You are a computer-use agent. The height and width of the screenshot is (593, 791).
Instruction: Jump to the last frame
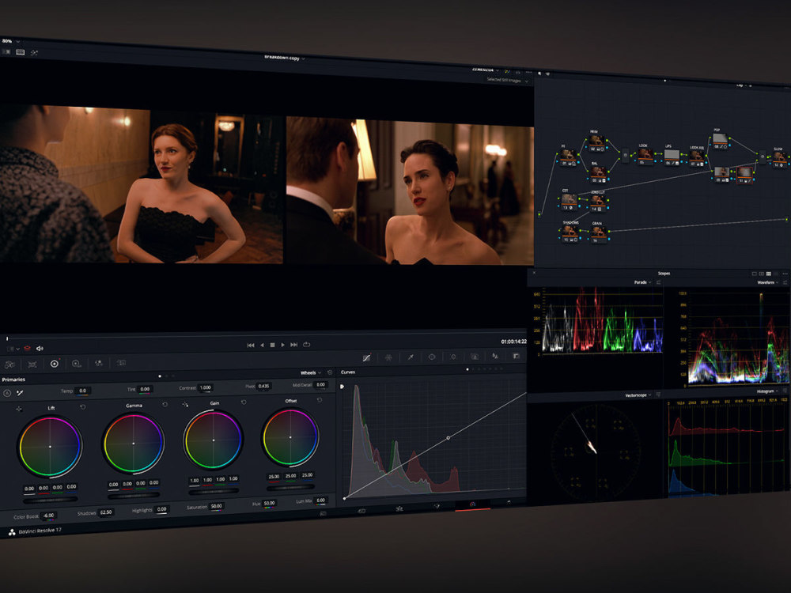coord(294,345)
